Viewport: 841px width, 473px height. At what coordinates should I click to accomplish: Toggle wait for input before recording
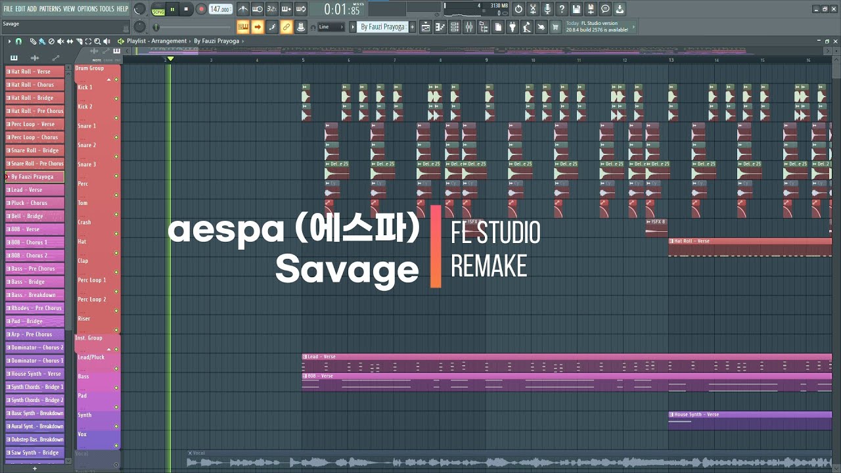tap(258, 9)
